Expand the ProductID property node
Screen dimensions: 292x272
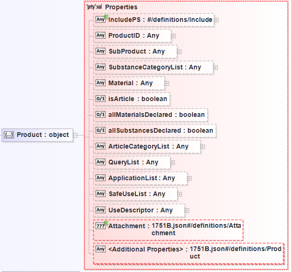point(173,35)
